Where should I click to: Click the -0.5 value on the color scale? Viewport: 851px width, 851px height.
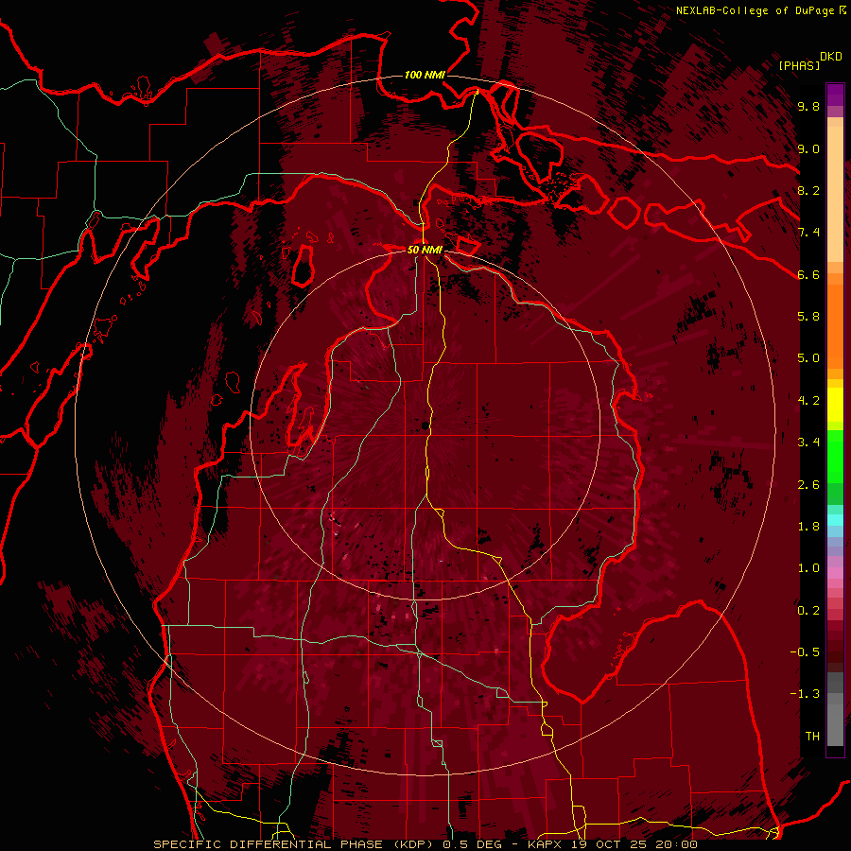click(x=805, y=652)
